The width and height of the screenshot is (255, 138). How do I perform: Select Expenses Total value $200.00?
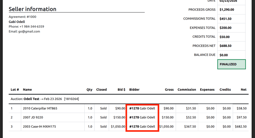click(x=225, y=28)
